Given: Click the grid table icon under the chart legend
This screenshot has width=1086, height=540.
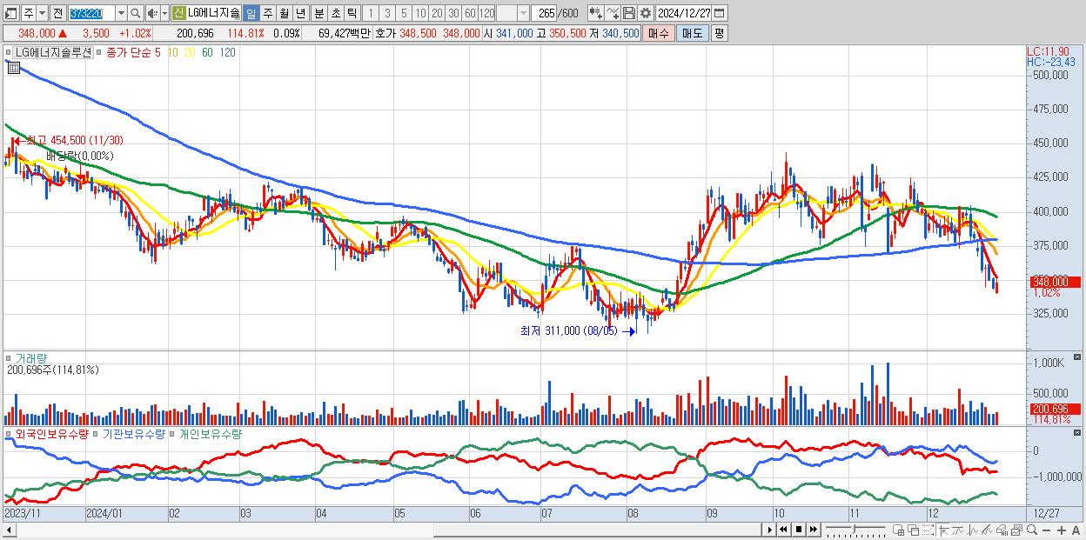Looking at the screenshot, I should click(13, 68).
